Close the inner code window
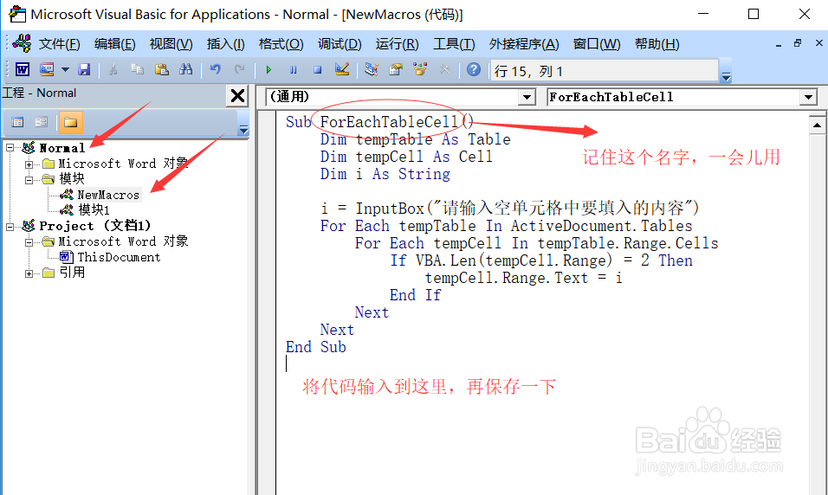The image size is (828, 495). click(819, 43)
